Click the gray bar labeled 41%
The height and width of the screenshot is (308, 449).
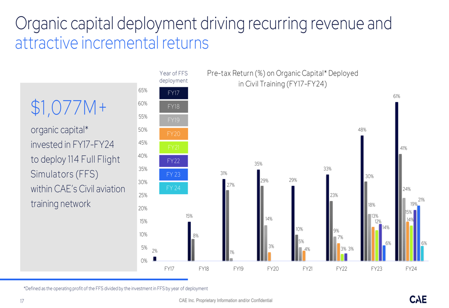pyautogui.click(x=401, y=208)
